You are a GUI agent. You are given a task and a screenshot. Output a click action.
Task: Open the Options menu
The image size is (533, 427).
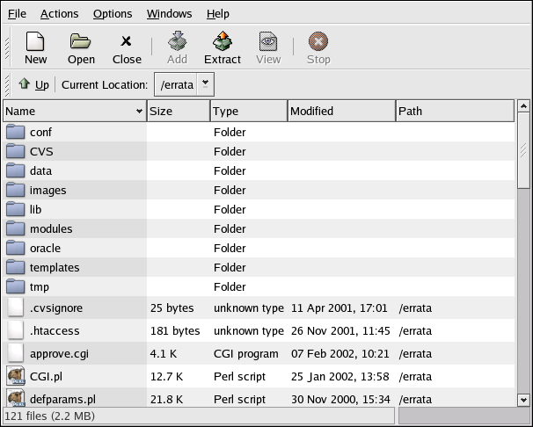(113, 13)
